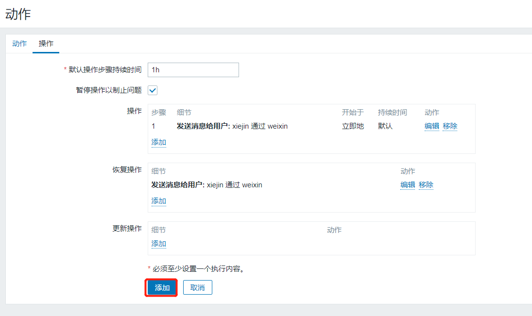The image size is (532, 316).
Task: Click the 默认 duration cell in the 操作 table
Action: [385, 126]
